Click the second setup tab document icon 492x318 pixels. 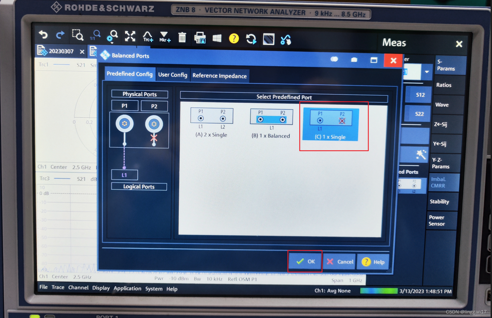93,51
